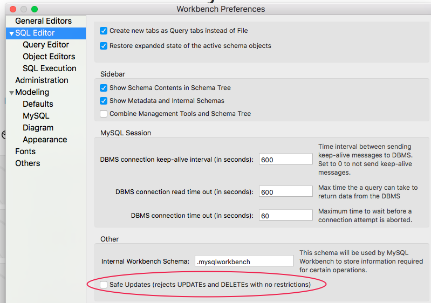Toggle Show Metadata and Internal Schemas
The height and width of the screenshot is (303, 431).
(104, 101)
